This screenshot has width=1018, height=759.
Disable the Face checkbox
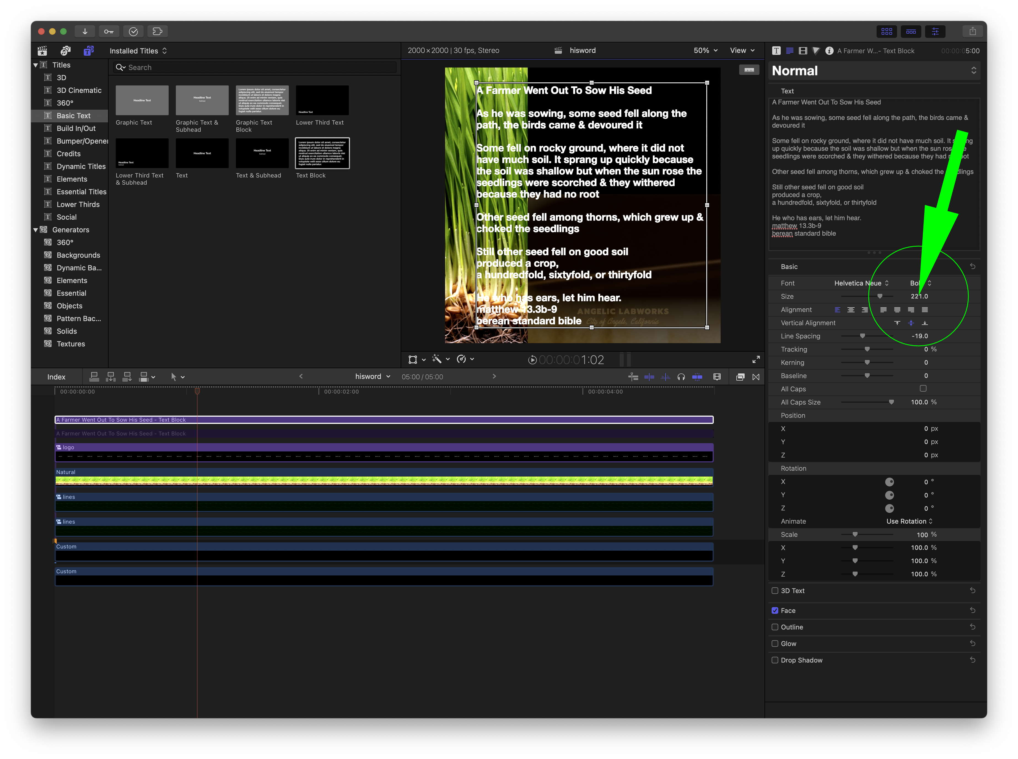tap(775, 611)
